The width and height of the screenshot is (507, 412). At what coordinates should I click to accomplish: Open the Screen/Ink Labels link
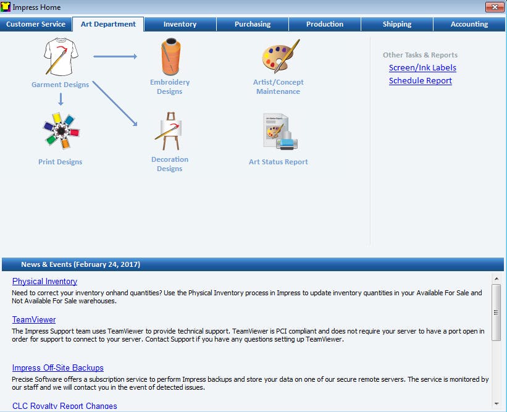pyautogui.click(x=422, y=67)
